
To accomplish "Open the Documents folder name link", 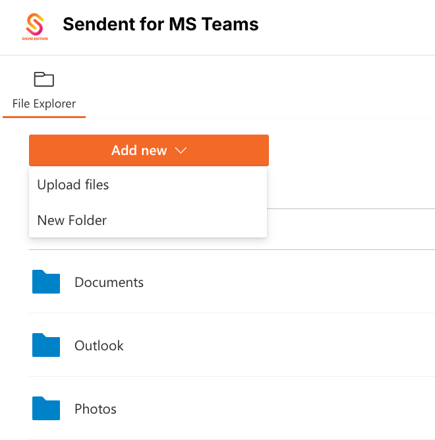I will [109, 282].
